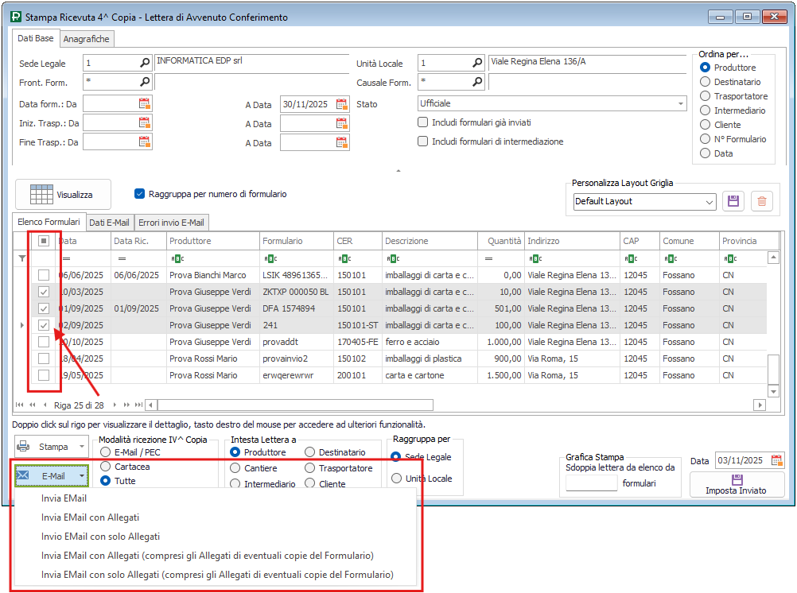The height and width of the screenshot is (593, 797).
Task: Click the Unità Locale search magnifier icon
Action: [477, 63]
